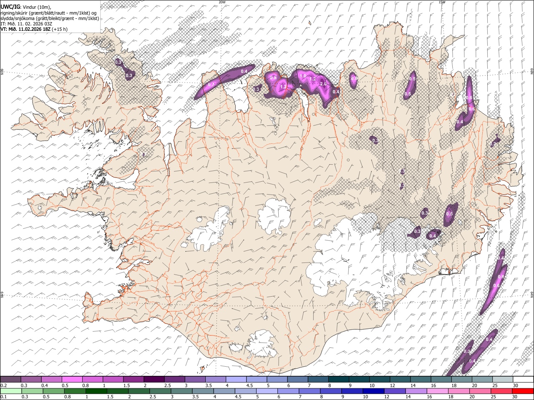
Task: Select lower legend swatch between 1 and 1.5
Action: click(x=96, y=391)
